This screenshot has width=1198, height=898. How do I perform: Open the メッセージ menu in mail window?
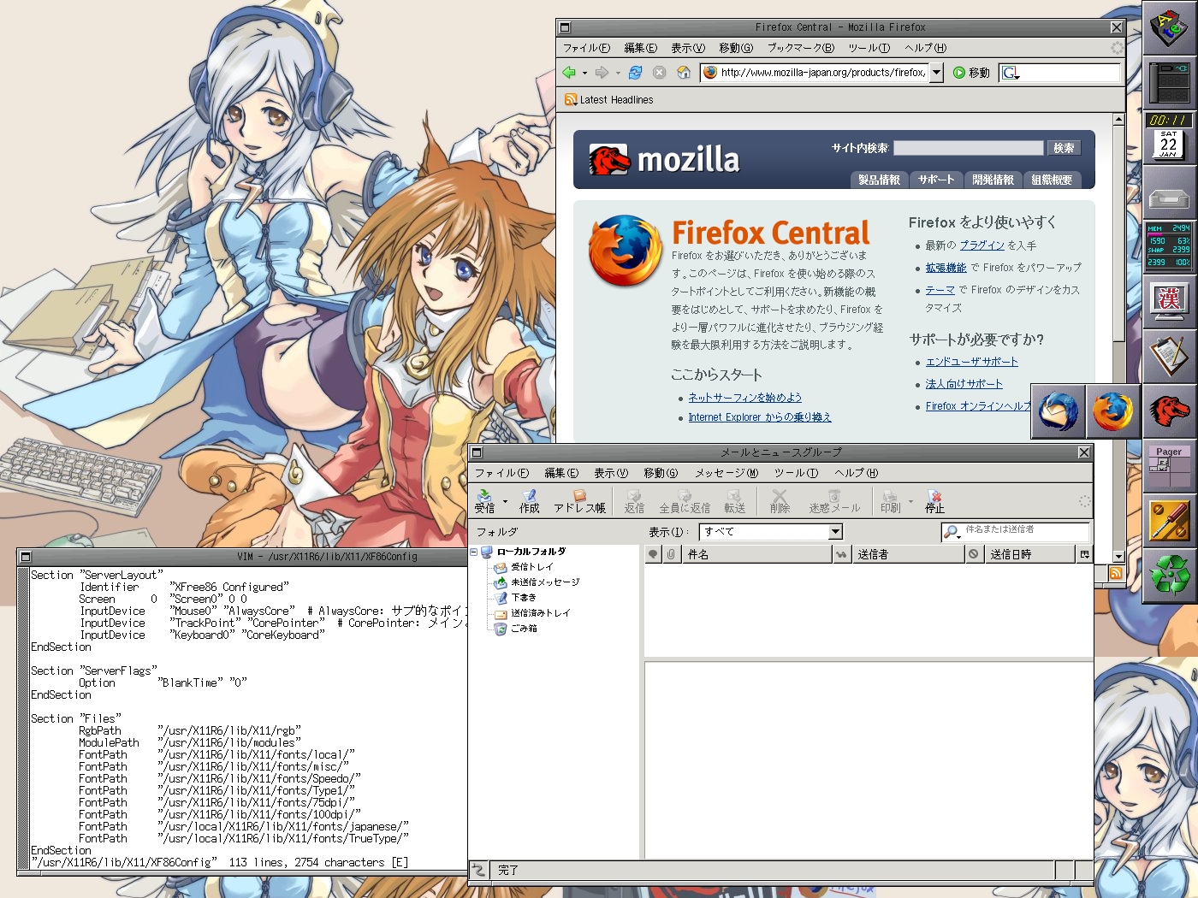point(726,473)
